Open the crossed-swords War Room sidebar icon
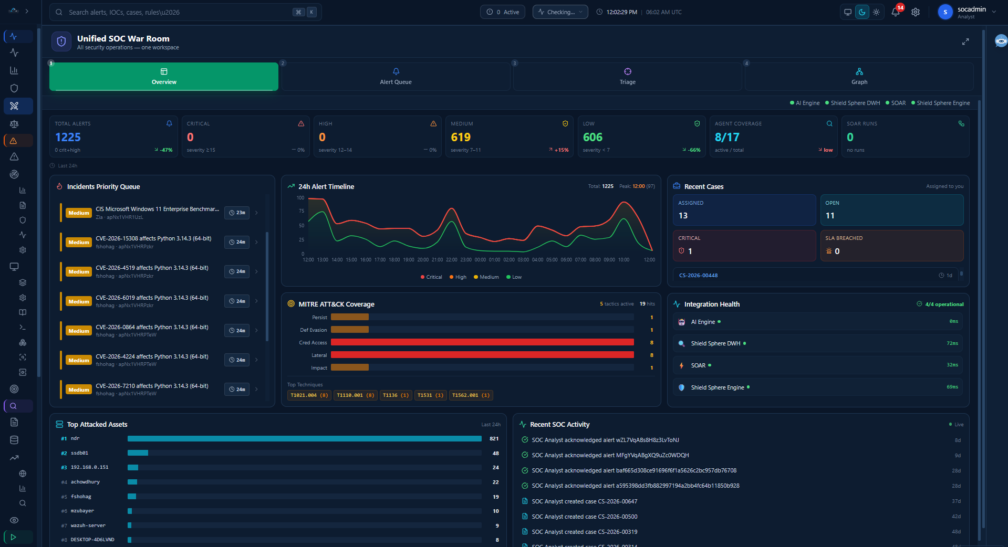1008x547 pixels. tap(14, 106)
